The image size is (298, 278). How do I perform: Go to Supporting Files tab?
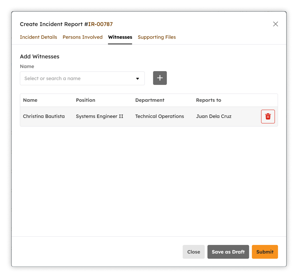coord(157,37)
